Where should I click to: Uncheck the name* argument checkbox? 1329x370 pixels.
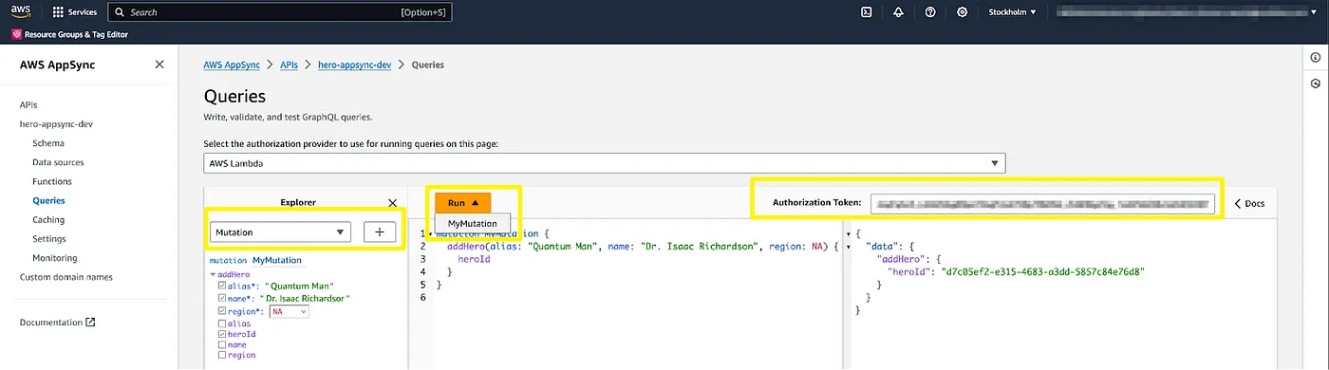point(221,298)
